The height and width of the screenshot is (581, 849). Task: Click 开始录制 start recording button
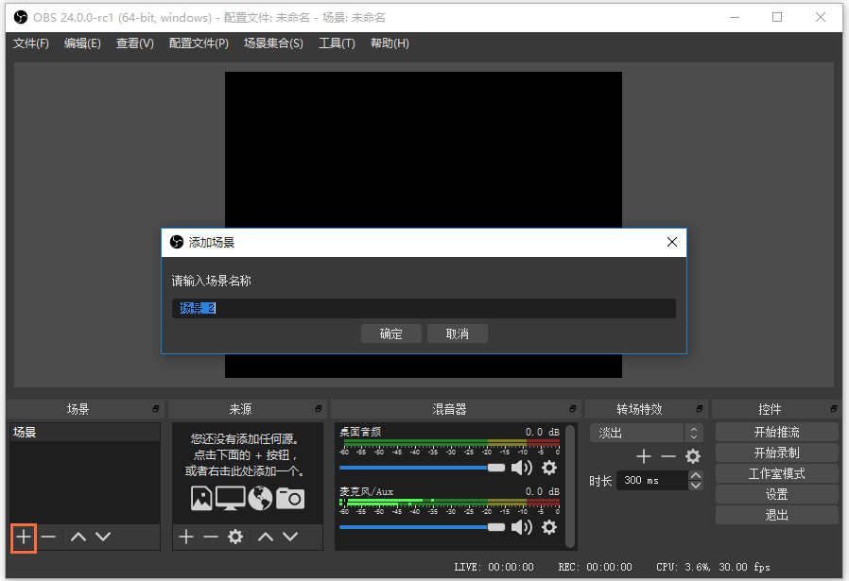pos(777,453)
